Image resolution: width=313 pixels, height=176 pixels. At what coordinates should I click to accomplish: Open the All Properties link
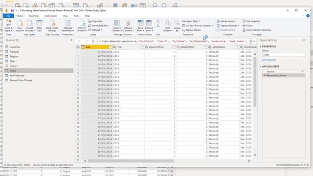269,60
